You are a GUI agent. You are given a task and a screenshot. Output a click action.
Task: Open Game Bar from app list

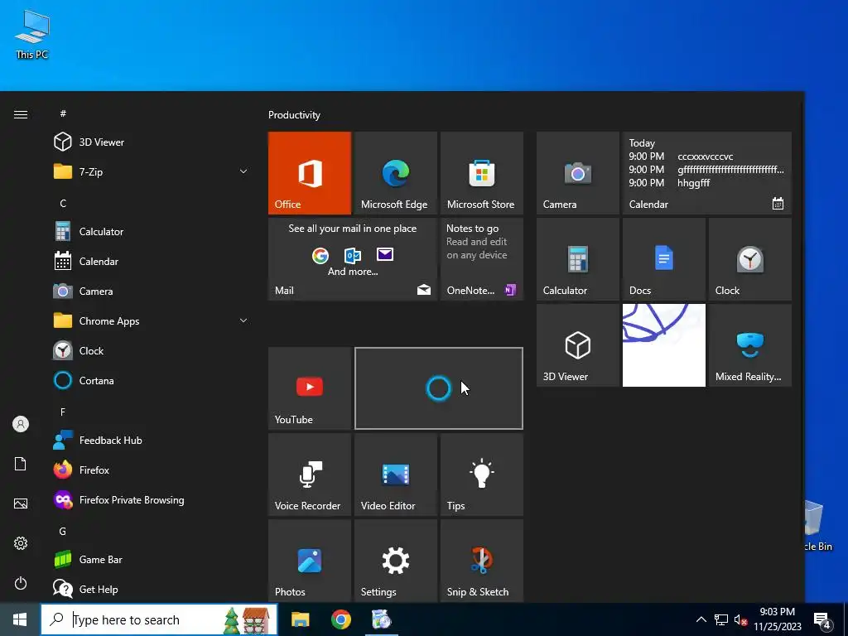pyautogui.click(x=152, y=560)
